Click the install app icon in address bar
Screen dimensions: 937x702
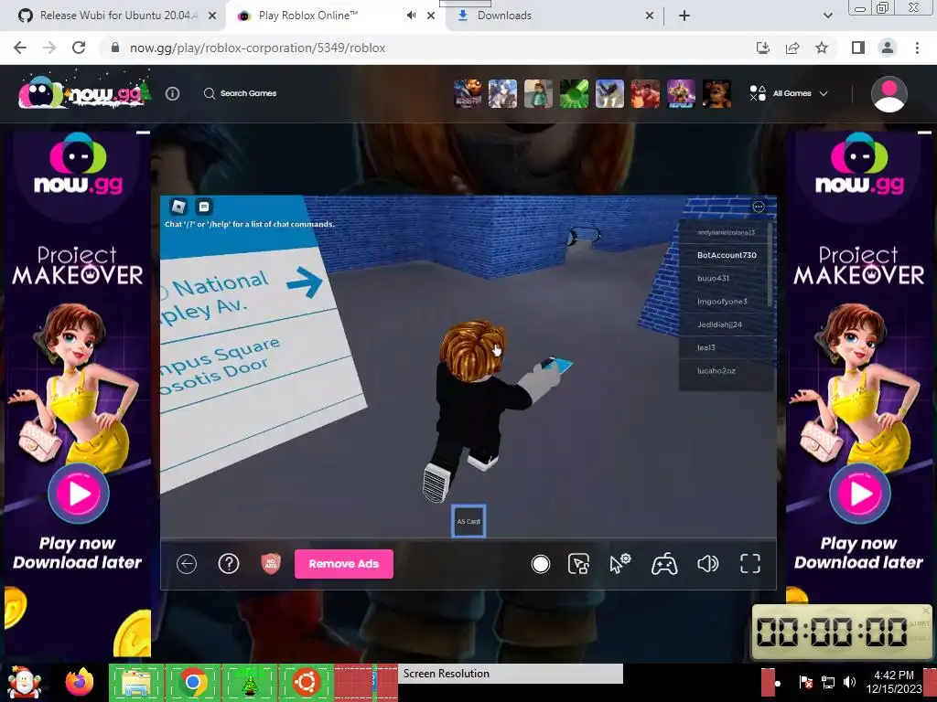tap(762, 48)
